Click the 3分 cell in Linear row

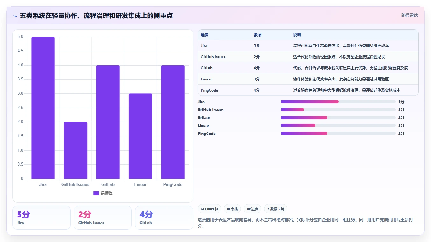coord(257,79)
